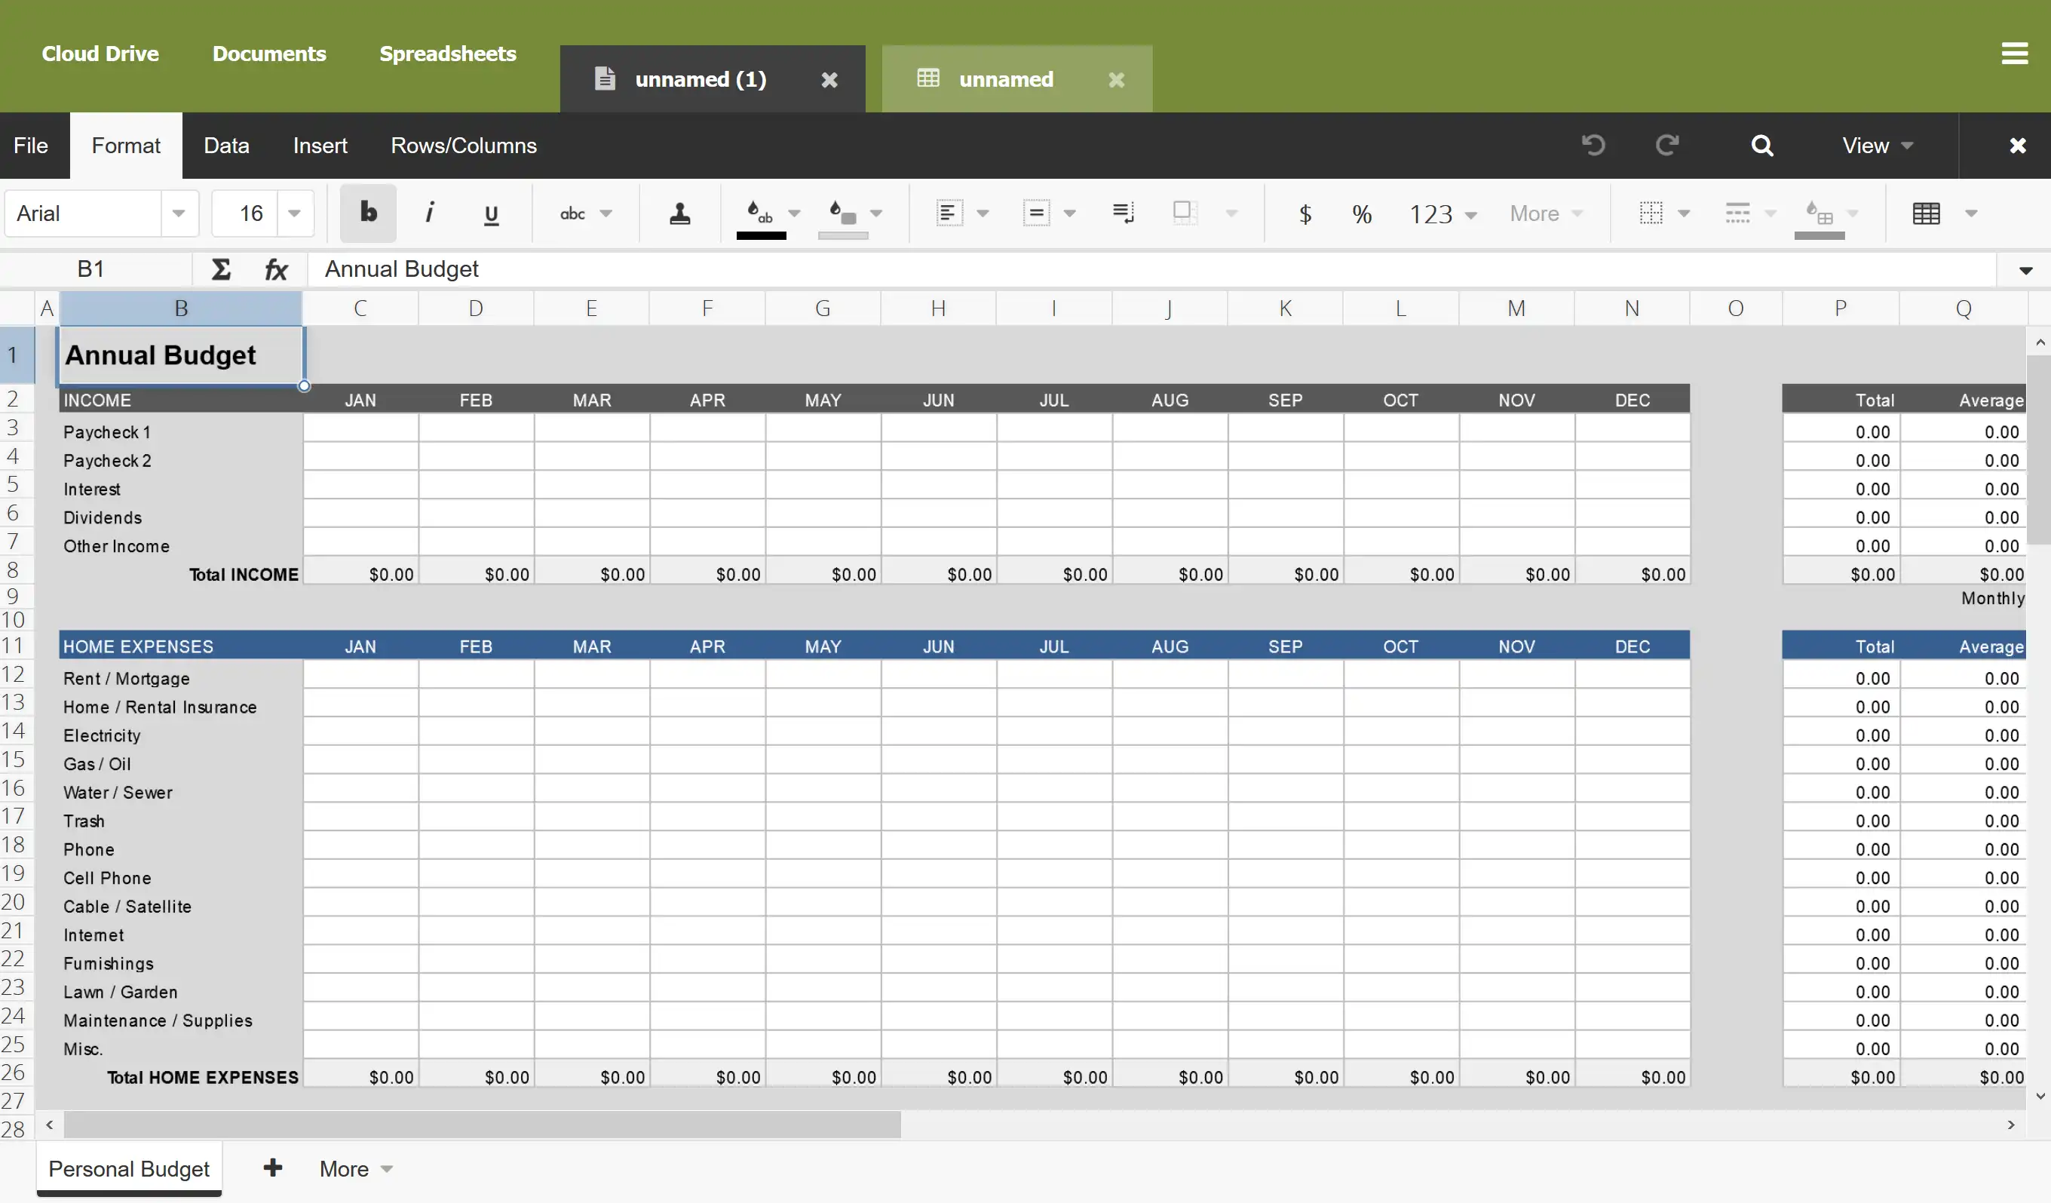This screenshot has width=2051, height=1203.
Task: Toggle the More options menu
Action: click(354, 1168)
